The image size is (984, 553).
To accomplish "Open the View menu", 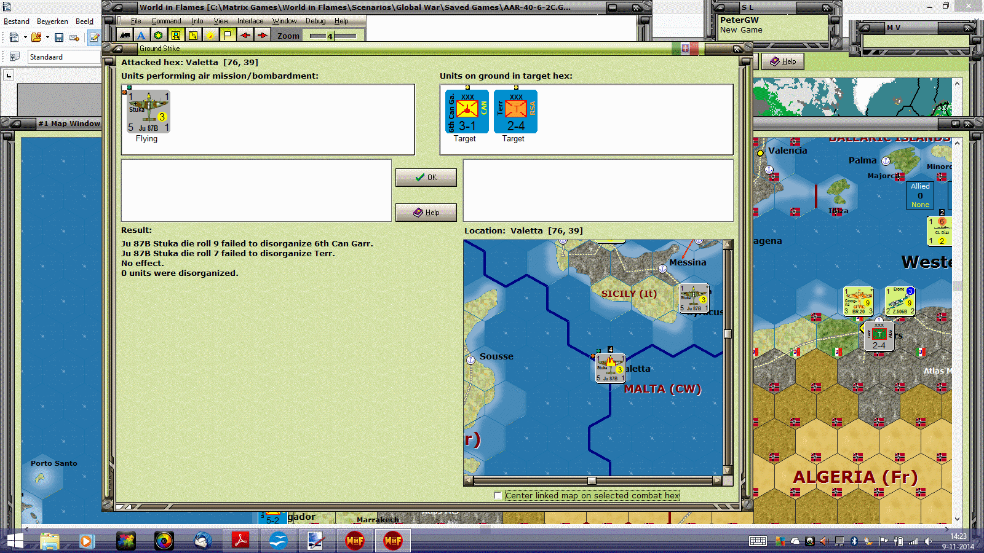I will point(221,21).
